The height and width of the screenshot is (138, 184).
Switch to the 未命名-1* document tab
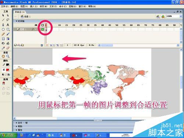pos(20,12)
